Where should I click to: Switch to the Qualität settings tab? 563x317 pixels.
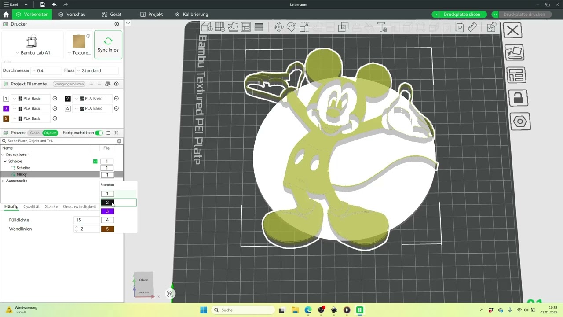(32, 206)
